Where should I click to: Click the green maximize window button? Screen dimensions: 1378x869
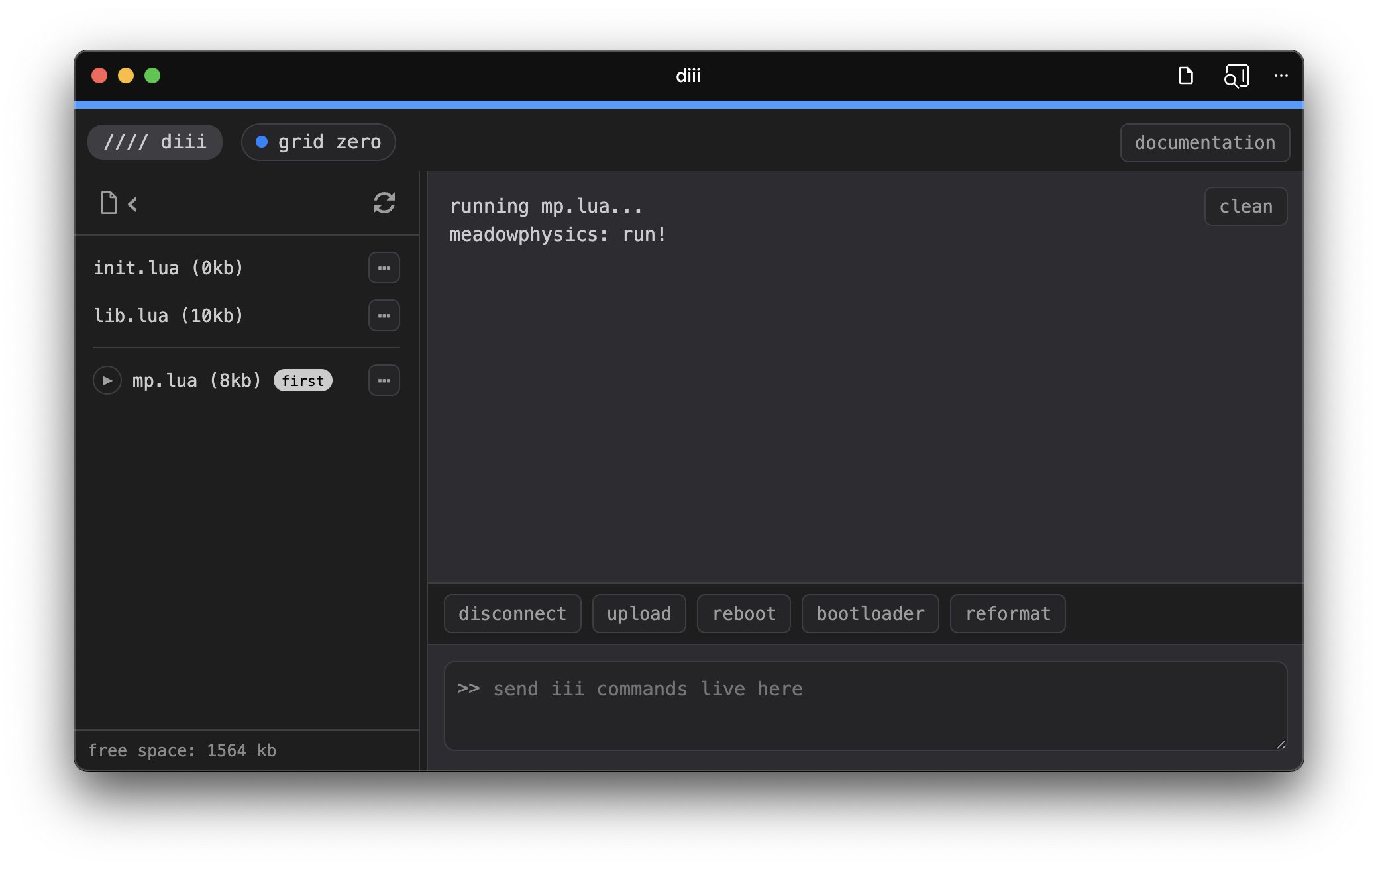pyautogui.click(x=152, y=76)
